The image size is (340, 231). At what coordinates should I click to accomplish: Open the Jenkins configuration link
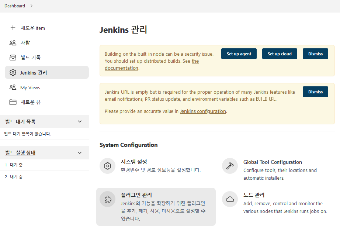203,111
